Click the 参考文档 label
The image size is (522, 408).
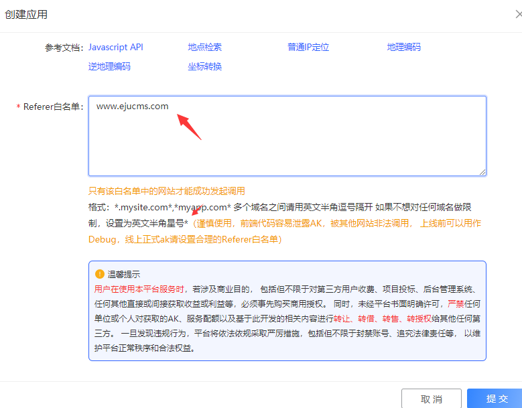coord(64,48)
